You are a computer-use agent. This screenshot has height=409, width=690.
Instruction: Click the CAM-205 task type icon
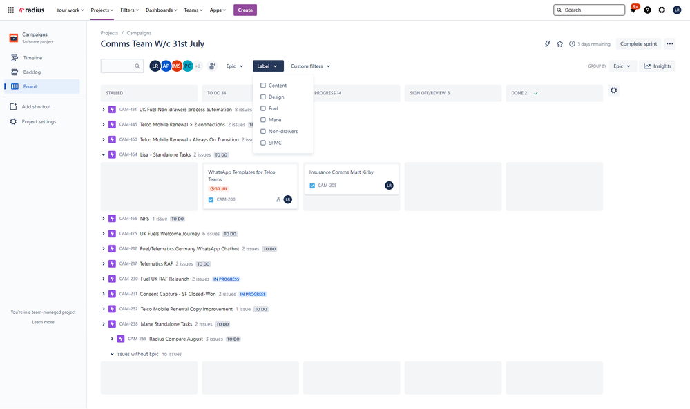[312, 186]
